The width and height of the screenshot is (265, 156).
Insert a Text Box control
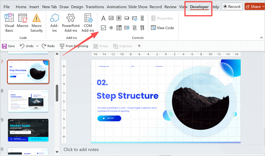(x=111, y=18)
